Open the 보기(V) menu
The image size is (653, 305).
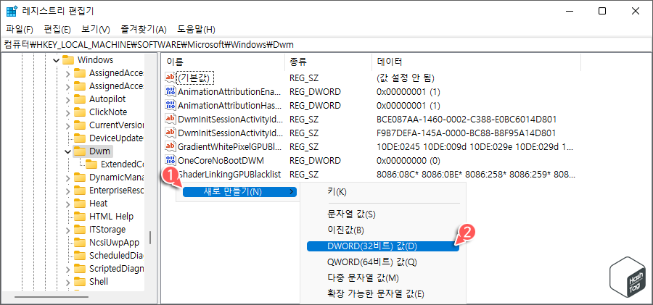coord(96,30)
